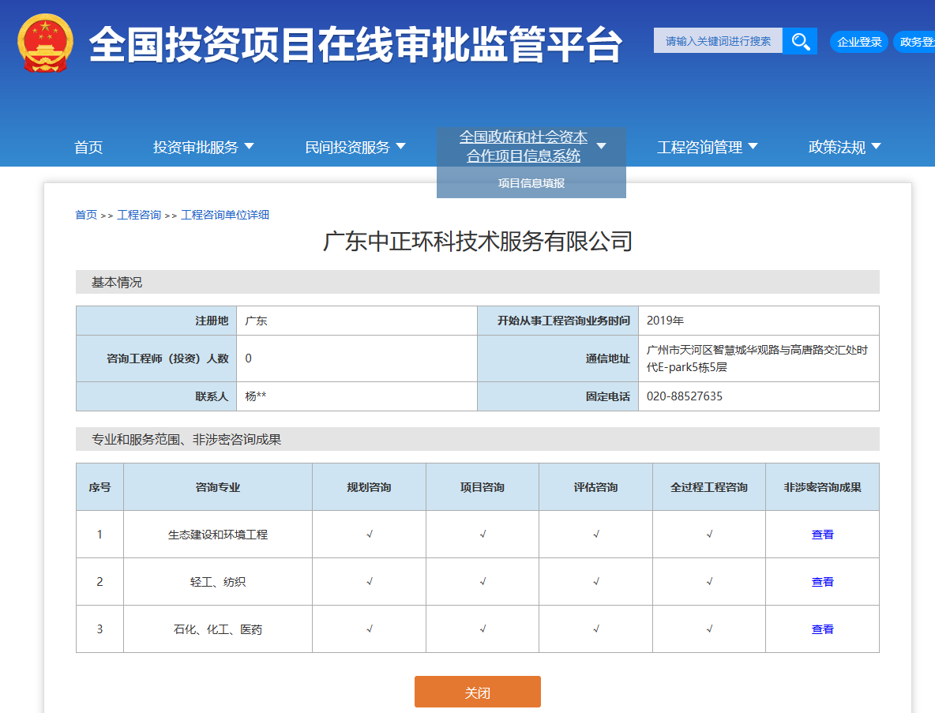Click the 石化、化工、医药 cell
This screenshot has width=935, height=713.
(218, 629)
